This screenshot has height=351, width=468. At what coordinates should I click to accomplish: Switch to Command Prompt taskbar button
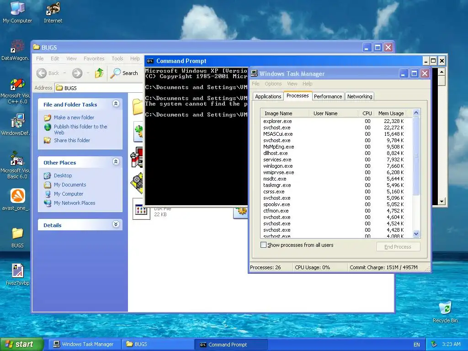231,345
